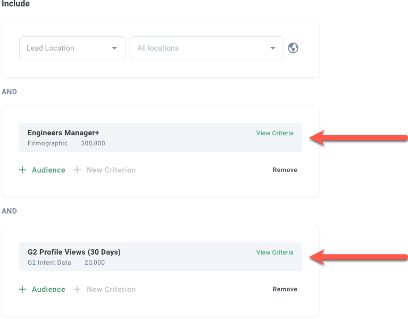Add an Audience to the G2 Profile Views group
This screenshot has height=319, width=408.
point(48,289)
